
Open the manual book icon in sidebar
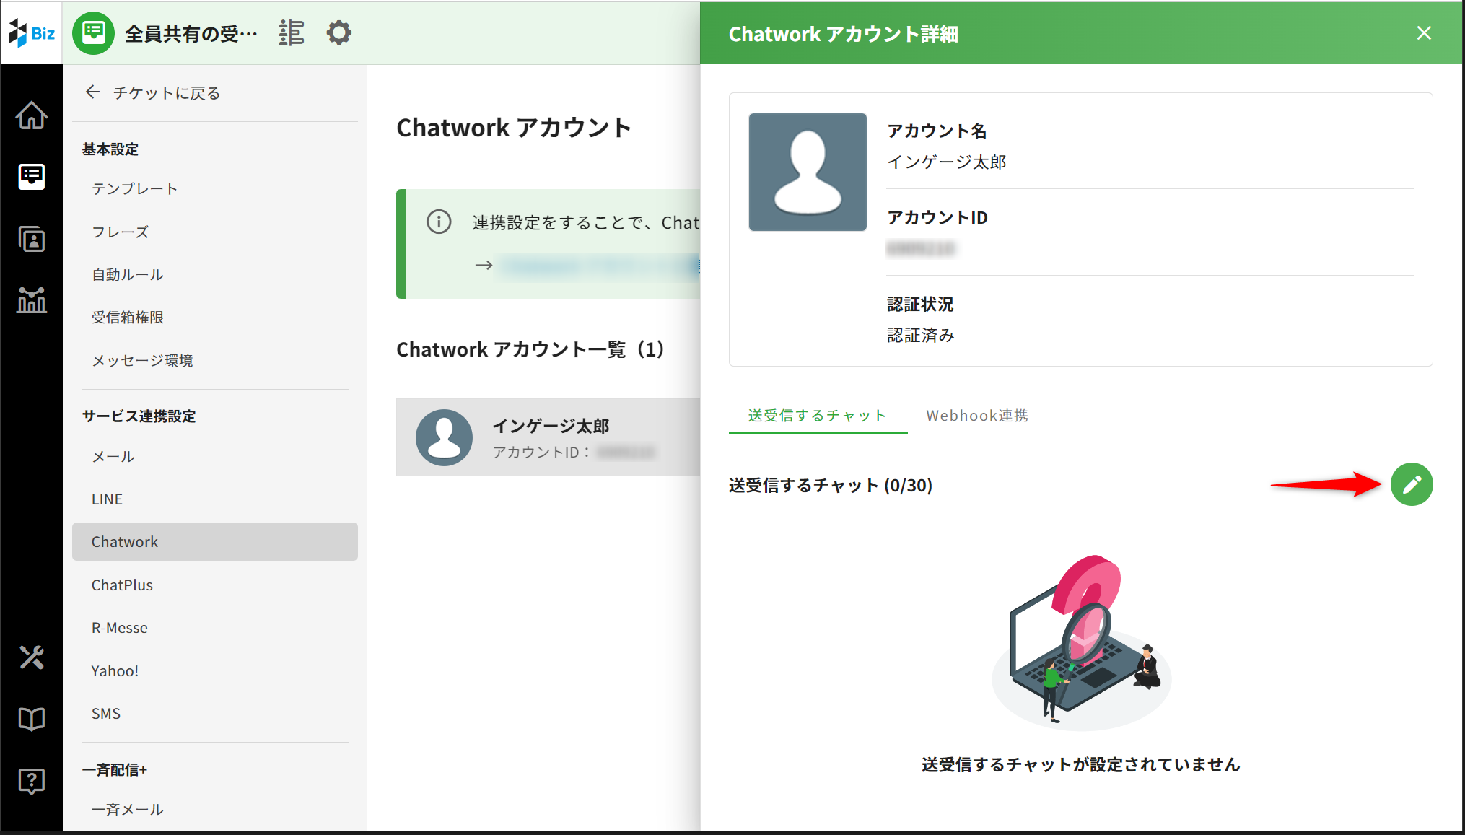[32, 719]
